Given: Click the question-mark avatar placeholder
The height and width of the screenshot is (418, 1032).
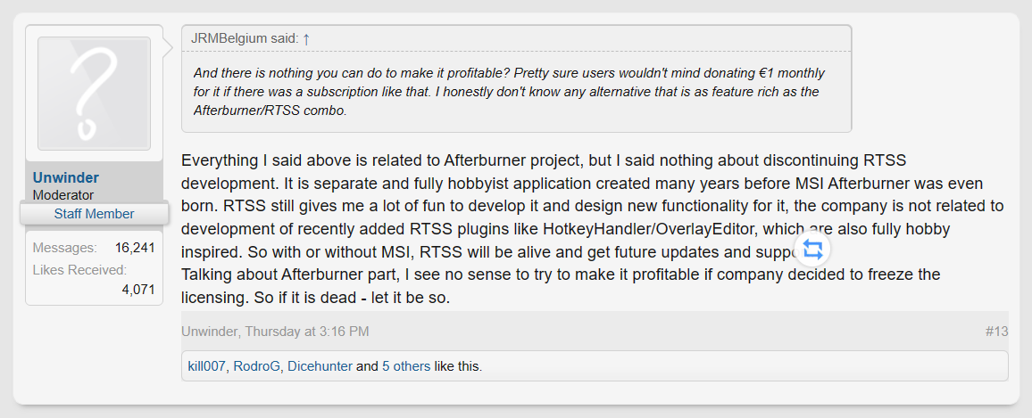Looking at the screenshot, I should pyautogui.click(x=94, y=94).
